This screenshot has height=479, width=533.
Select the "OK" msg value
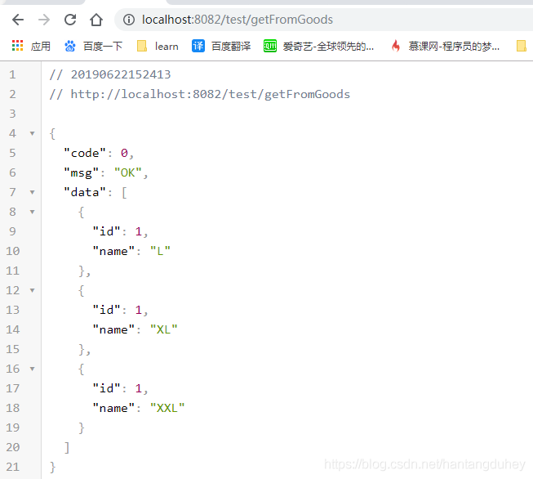coord(128,173)
